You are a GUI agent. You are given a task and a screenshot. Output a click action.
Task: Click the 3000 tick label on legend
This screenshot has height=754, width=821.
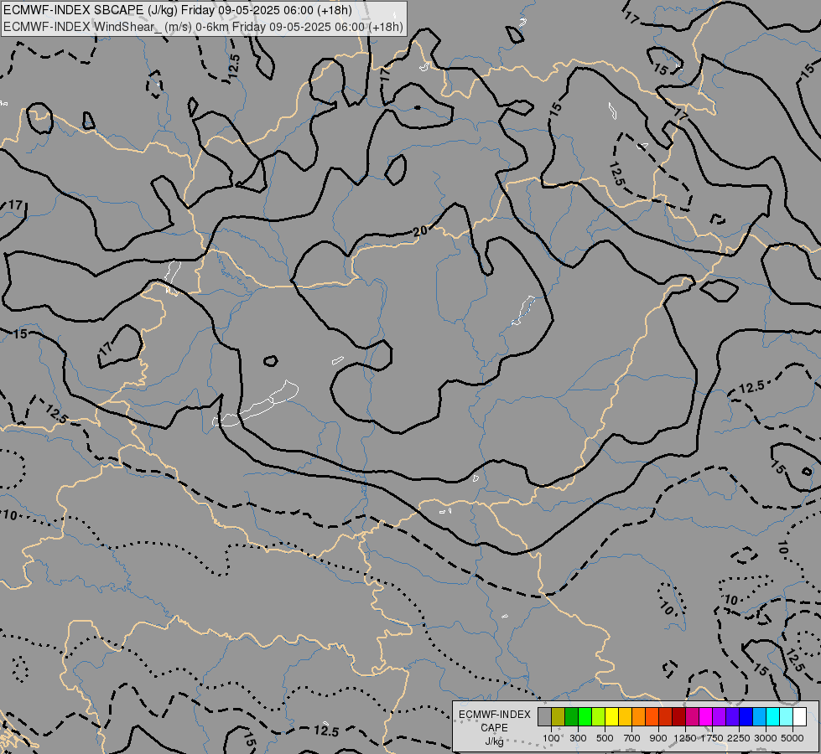[766, 738]
